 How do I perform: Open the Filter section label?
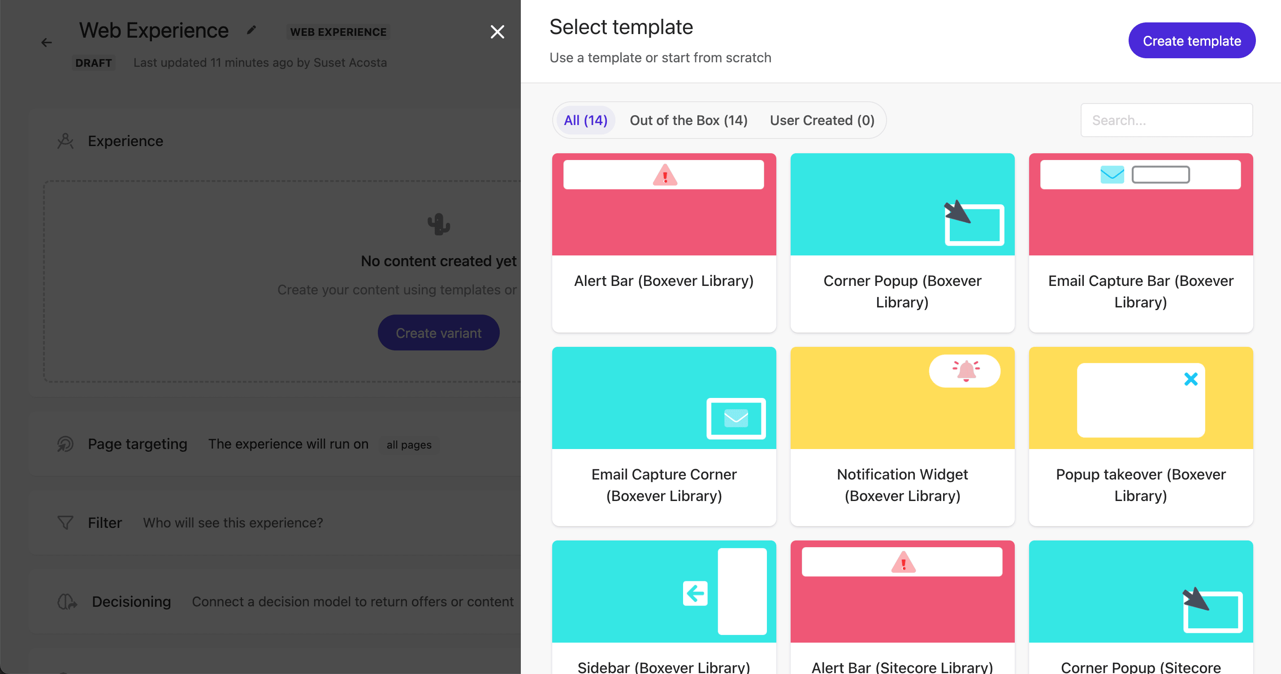[104, 523]
